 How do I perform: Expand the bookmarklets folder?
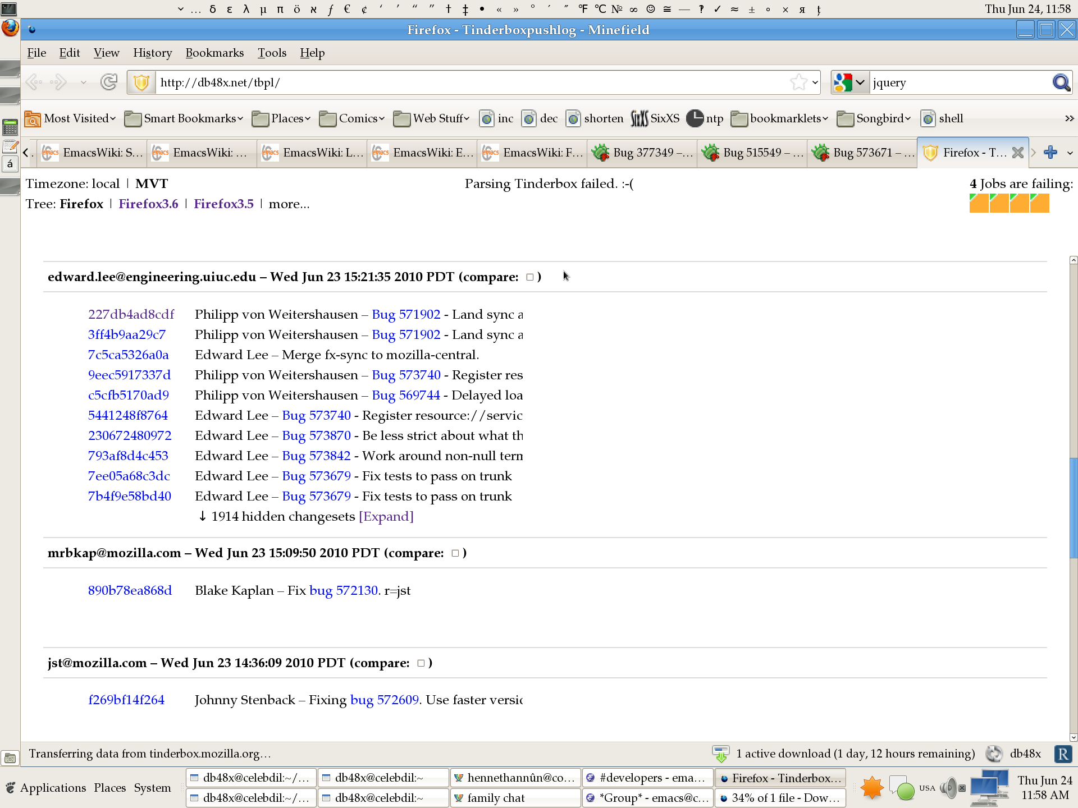tap(779, 118)
